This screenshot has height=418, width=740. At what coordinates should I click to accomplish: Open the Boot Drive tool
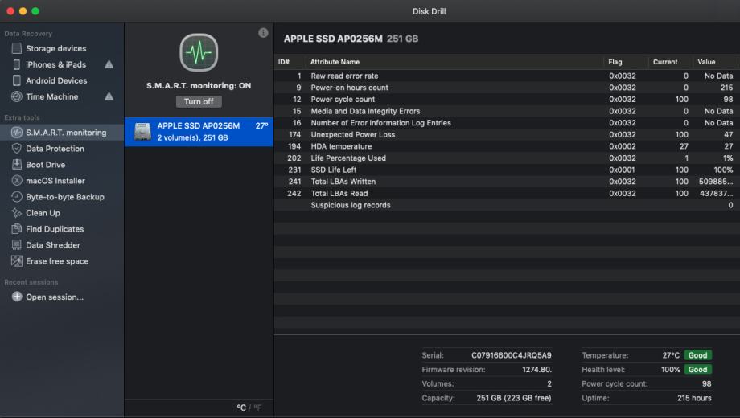coord(45,165)
